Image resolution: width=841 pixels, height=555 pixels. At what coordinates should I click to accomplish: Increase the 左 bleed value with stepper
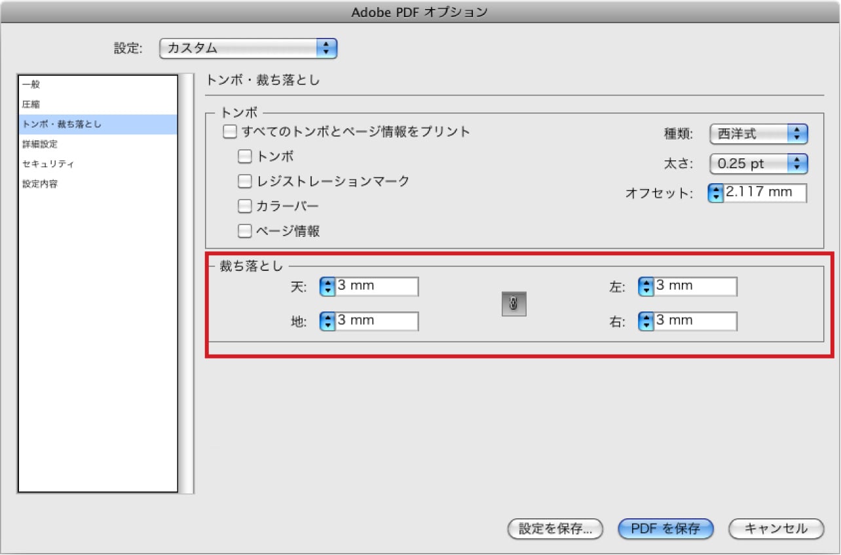point(645,283)
